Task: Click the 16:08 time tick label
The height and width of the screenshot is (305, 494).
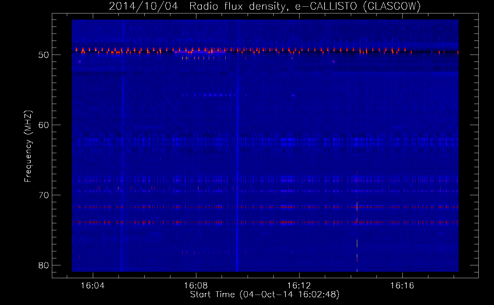Action: coord(196,286)
